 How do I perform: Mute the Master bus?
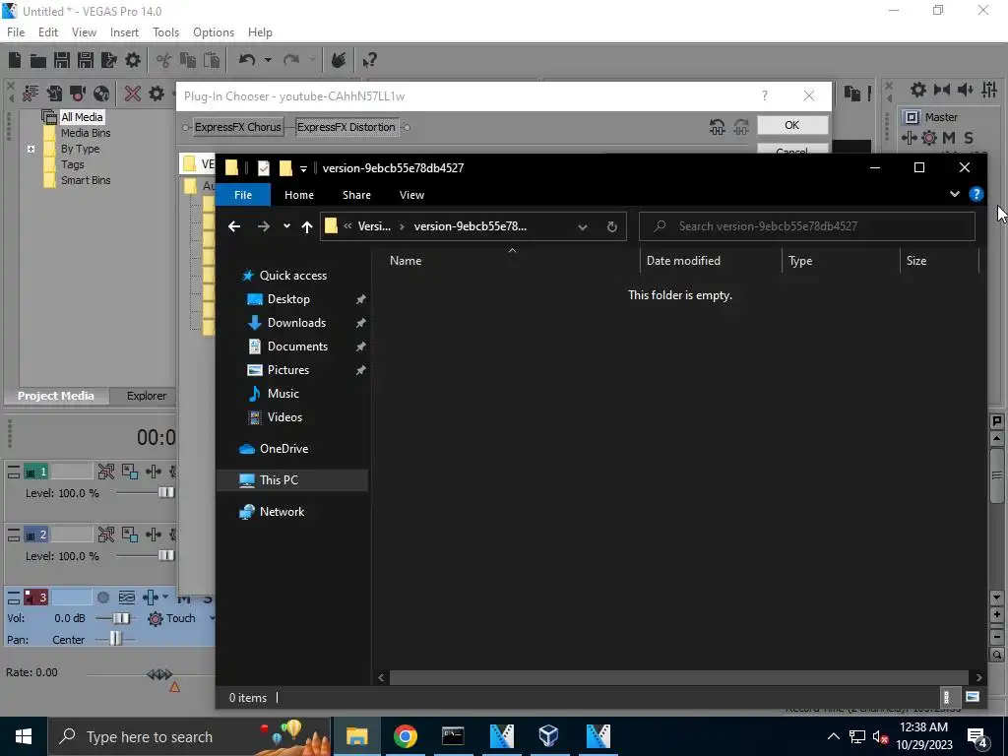click(949, 138)
